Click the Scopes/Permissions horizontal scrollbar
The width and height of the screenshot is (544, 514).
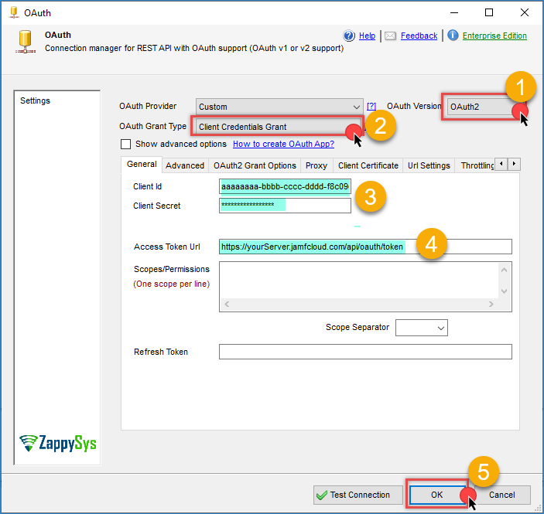(x=364, y=305)
